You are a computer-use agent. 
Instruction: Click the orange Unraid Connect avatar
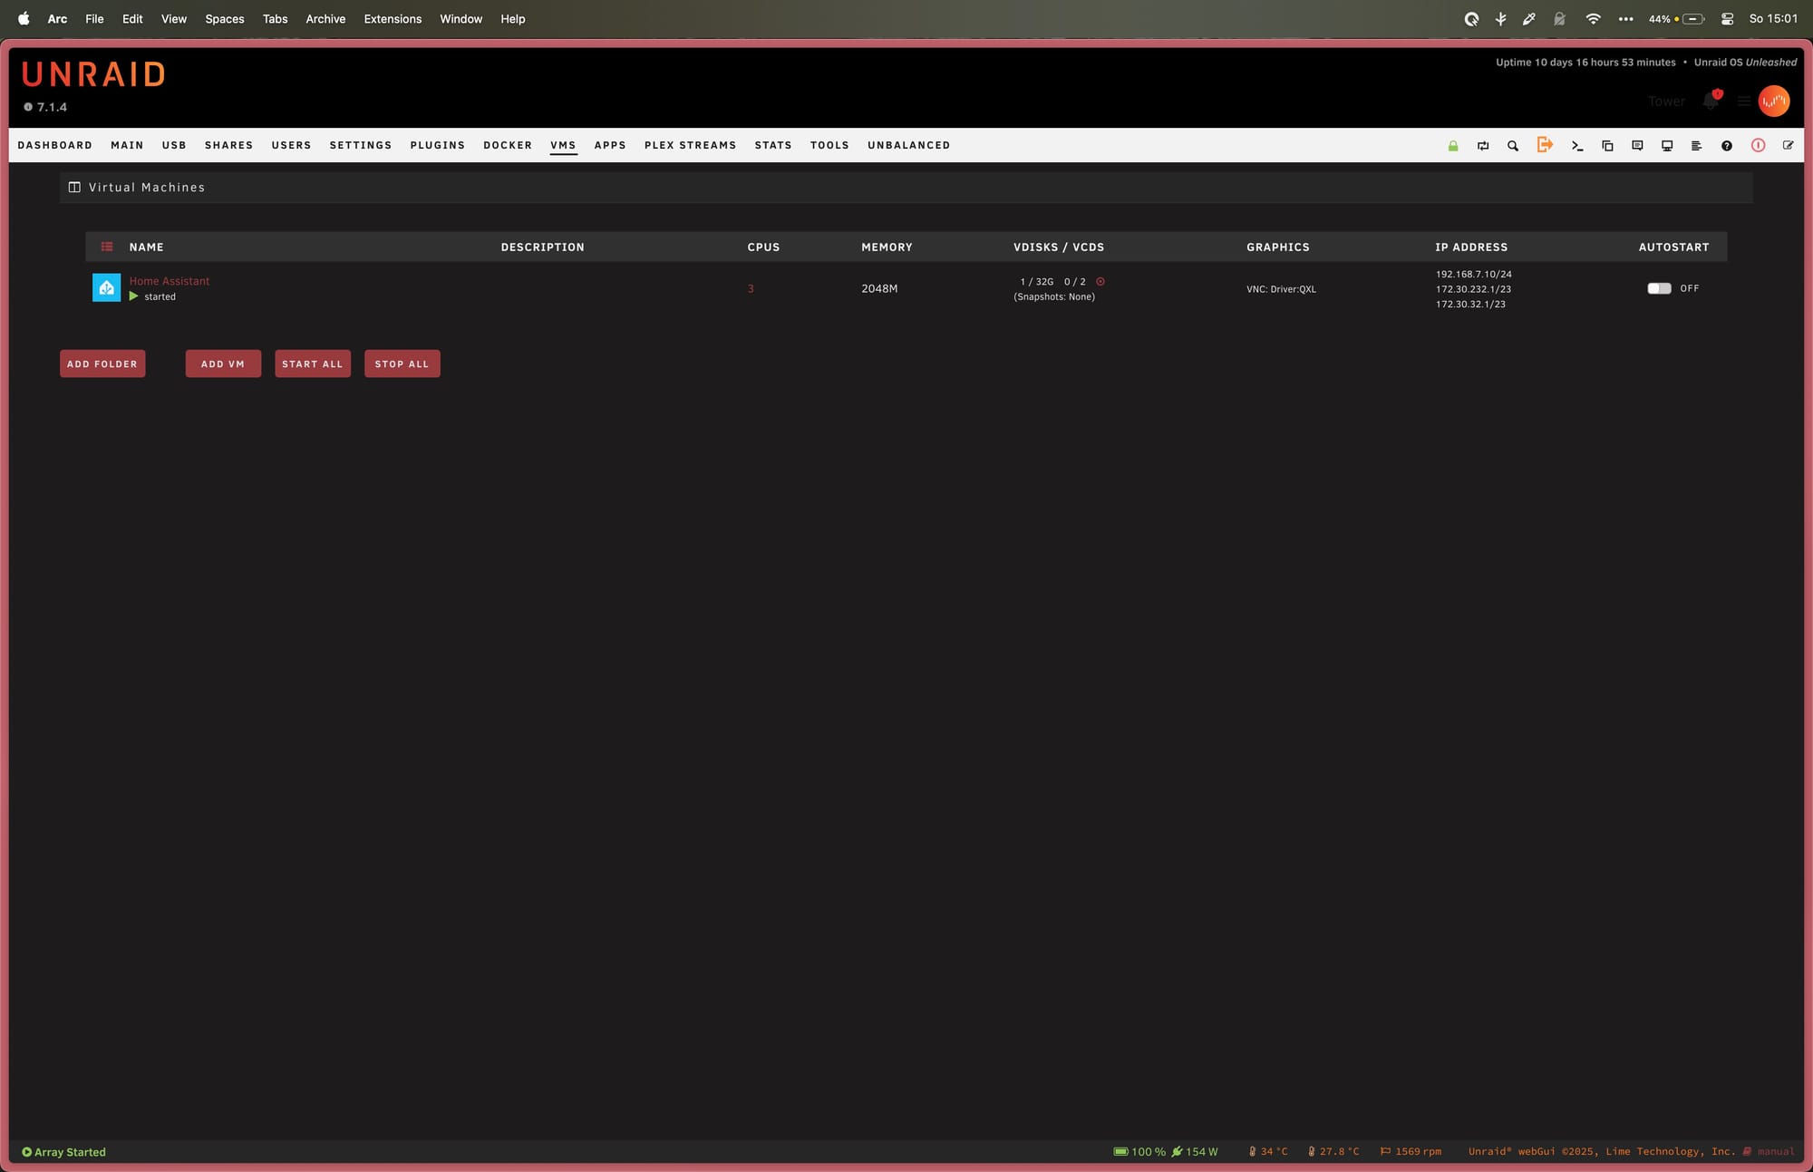(x=1774, y=101)
